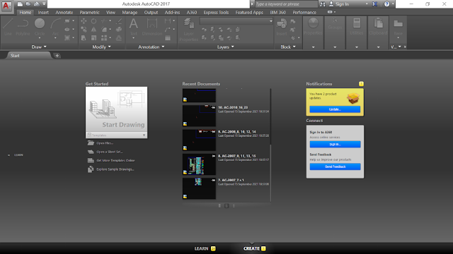Toggle the pin on 7. AC-2007_7 v.1

point(214,181)
